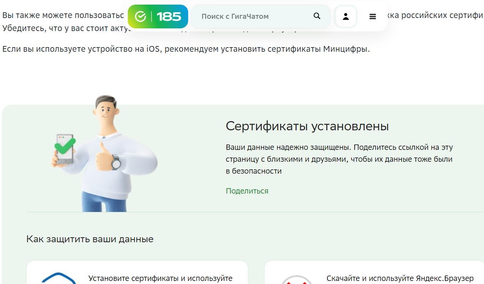The height and width of the screenshot is (284, 484).
Task: Open the "Скачайте и используйте Яндекс.Браузер" card
Action: (374, 273)
